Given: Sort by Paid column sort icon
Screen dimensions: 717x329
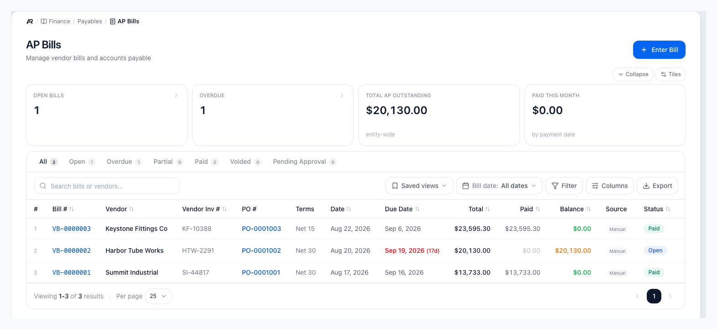Looking at the screenshot, I should point(538,209).
